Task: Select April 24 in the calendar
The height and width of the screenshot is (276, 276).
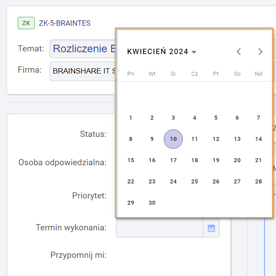Action: pyautogui.click(x=173, y=182)
